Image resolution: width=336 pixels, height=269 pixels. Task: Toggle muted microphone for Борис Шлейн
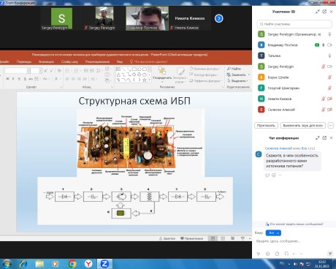point(329,77)
